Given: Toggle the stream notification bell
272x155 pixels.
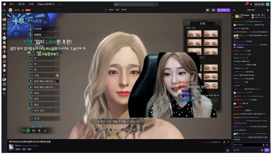Looking at the screenshot, I should pos(214,10).
